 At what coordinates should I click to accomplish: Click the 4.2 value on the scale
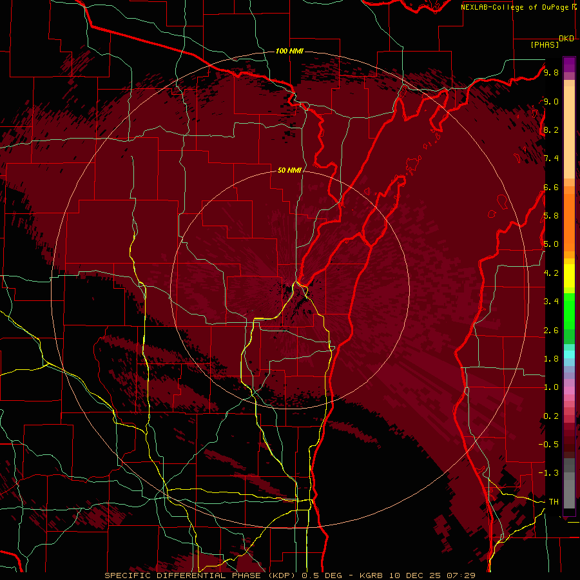[x=551, y=273]
